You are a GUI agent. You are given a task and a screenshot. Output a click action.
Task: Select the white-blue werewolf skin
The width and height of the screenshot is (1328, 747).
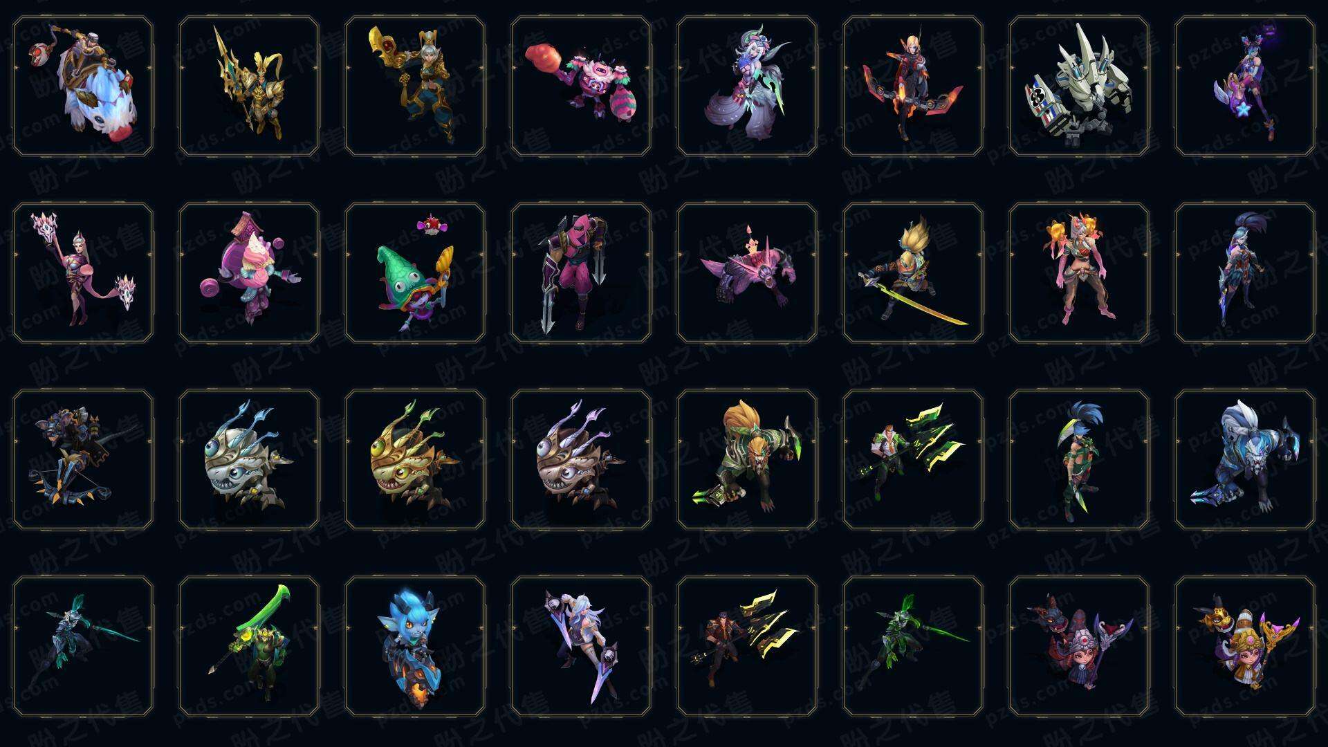pyautogui.click(x=1245, y=459)
